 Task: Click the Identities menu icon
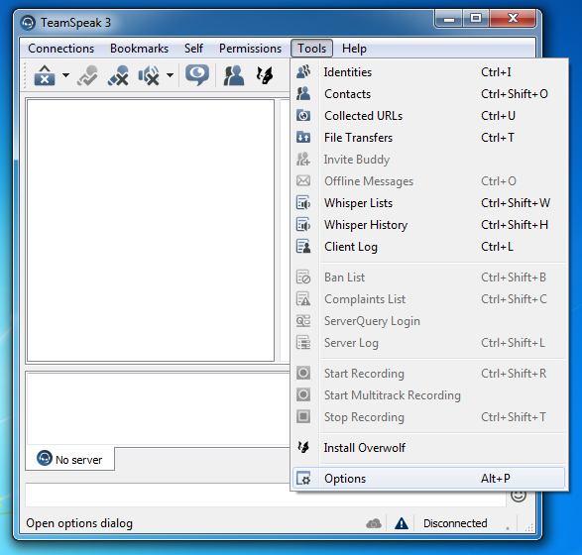[303, 71]
